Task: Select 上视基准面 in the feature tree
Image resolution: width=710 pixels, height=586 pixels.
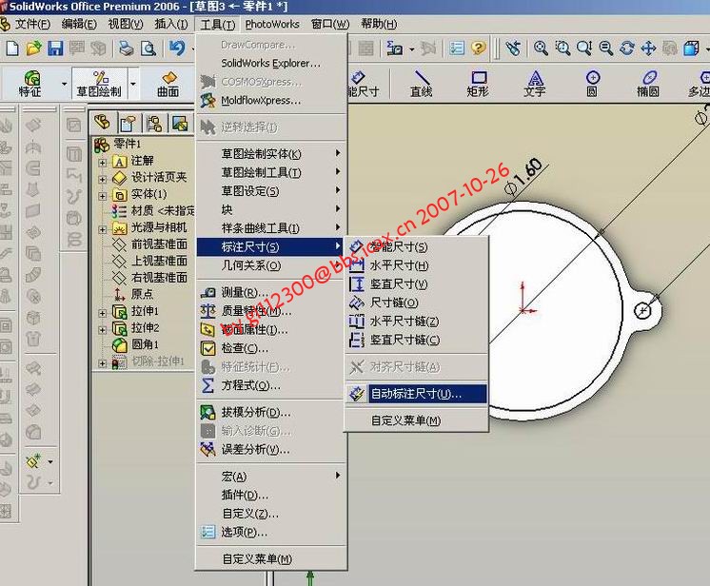Action: click(x=149, y=261)
